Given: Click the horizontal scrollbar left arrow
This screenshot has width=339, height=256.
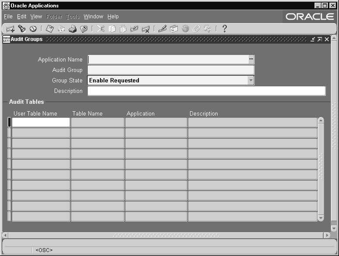Looking at the screenshot, I should point(5,235).
